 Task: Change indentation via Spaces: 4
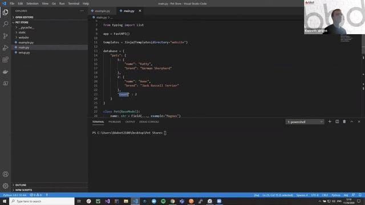[x=302, y=195]
